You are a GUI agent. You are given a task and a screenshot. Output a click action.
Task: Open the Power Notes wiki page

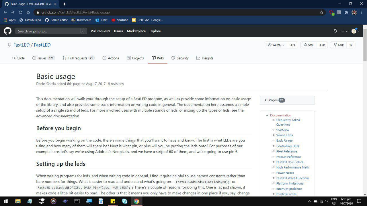pyautogui.click(x=285, y=173)
